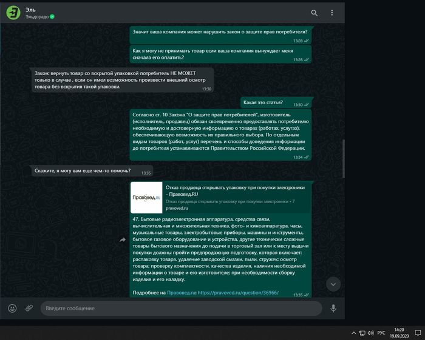Click the message input field
425x340 pixels.
coord(181,308)
